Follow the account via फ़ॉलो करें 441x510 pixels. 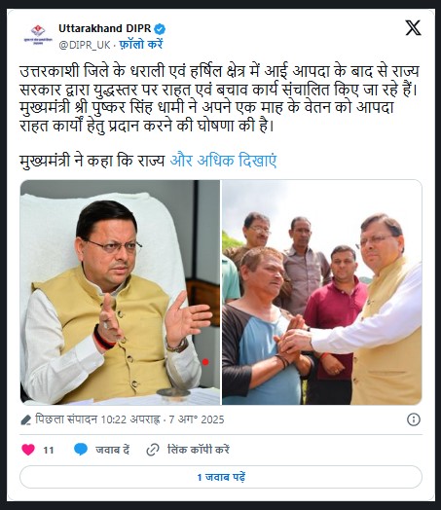pyautogui.click(x=140, y=44)
